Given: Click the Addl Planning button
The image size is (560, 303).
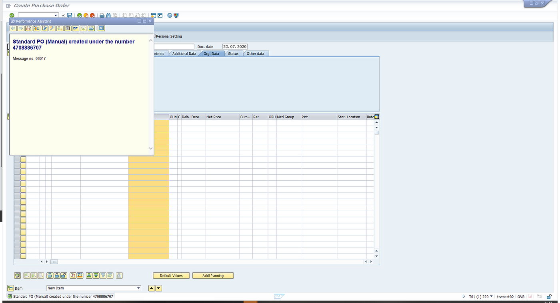Looking at the screenshot, I should [213, 275].
